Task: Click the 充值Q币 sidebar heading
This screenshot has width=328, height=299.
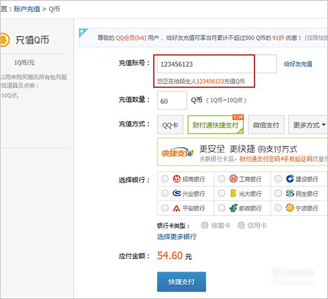Action: (32, 40)
